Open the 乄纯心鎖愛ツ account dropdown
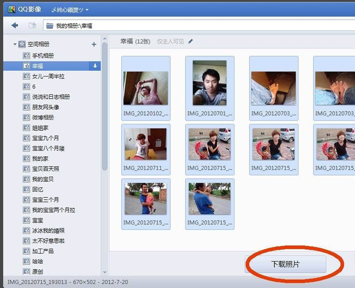The height and width of the screenshot is (288, 355). (70, 10)
